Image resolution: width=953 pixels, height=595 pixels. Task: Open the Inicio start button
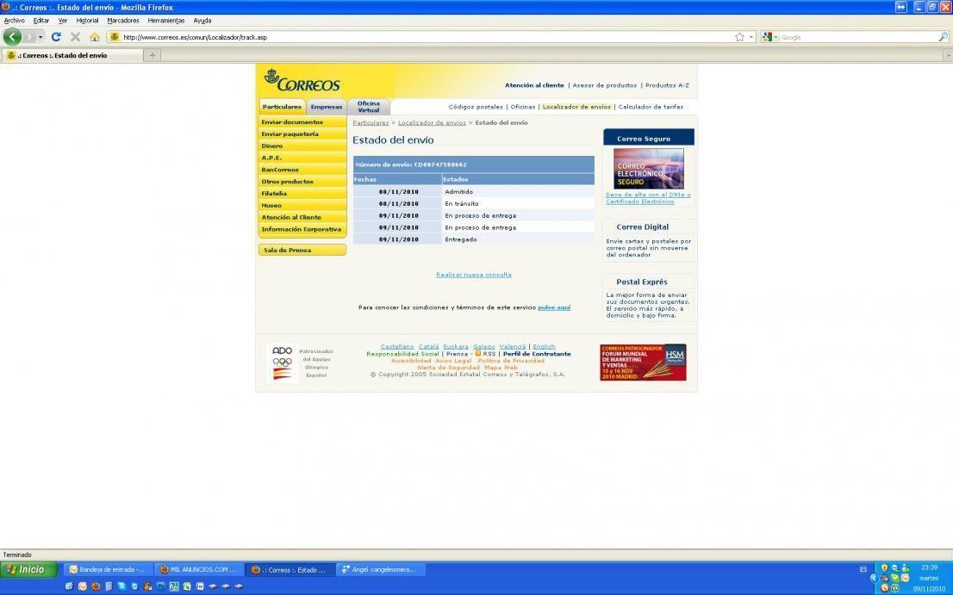coord(28,569)
